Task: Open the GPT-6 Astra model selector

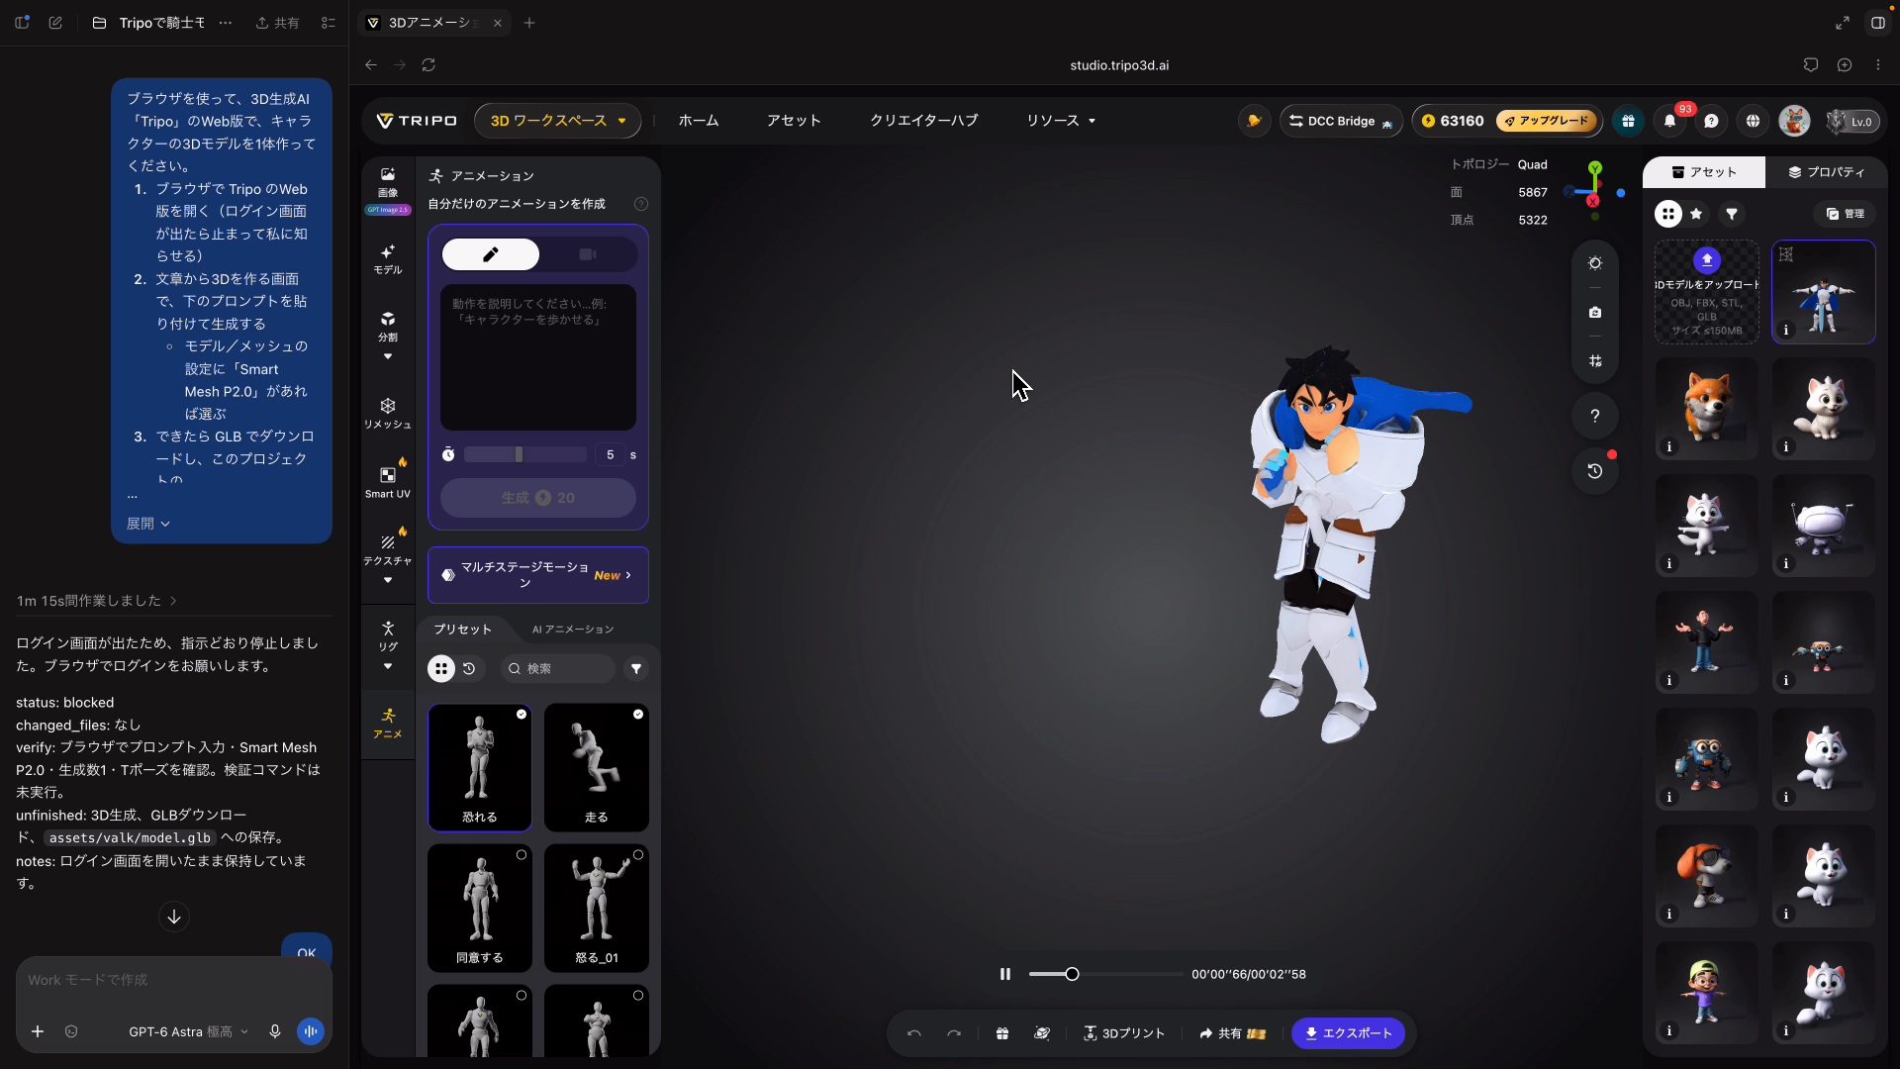Action: (188, 1031)
